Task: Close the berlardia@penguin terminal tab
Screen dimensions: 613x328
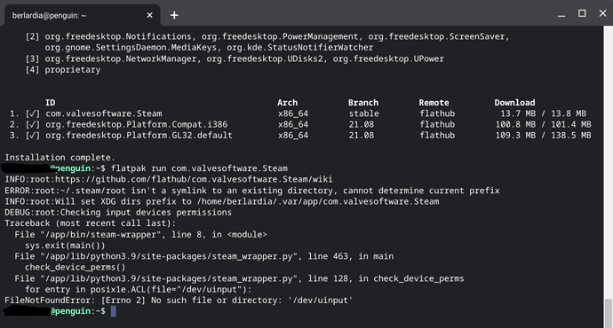Action: click(x=149, y=15)
